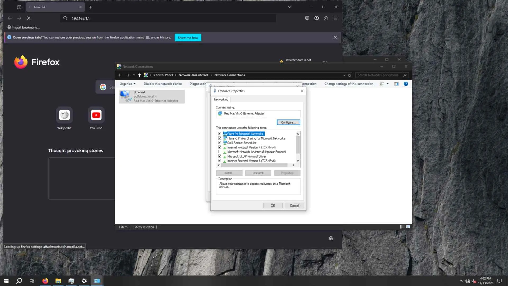Open File Explorer from taskbar
Screen dimensions: 508x286
(58, 281)
